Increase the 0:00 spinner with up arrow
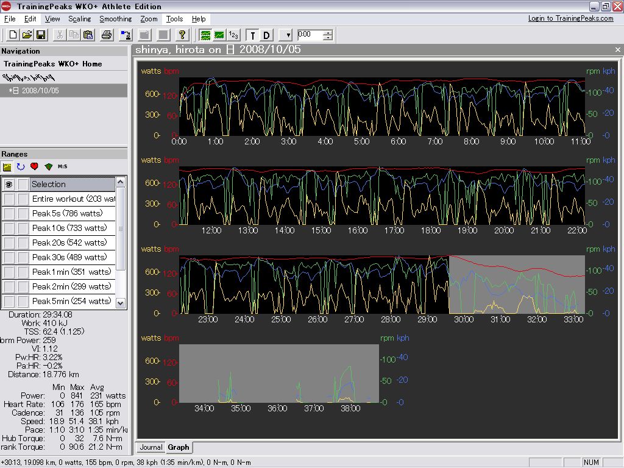Screen dimensions: 624x468 tap(327, 32)
